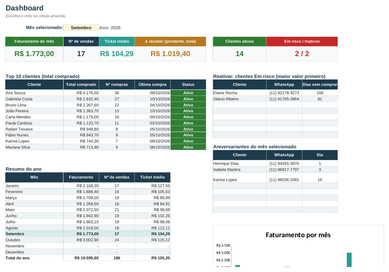This screenshot has width=389, height=272.
Task: Click the tall October bar in chart
Action: pyautogui.click(x=349, y=260)
